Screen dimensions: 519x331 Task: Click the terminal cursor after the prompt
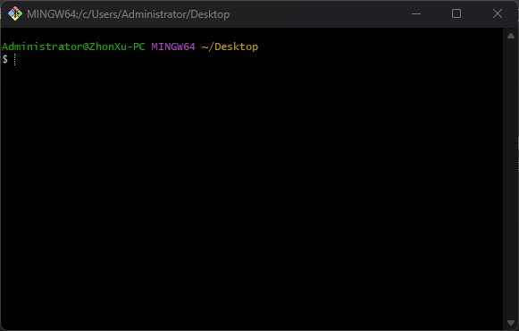pyautogui.click(x=14, y=60)
